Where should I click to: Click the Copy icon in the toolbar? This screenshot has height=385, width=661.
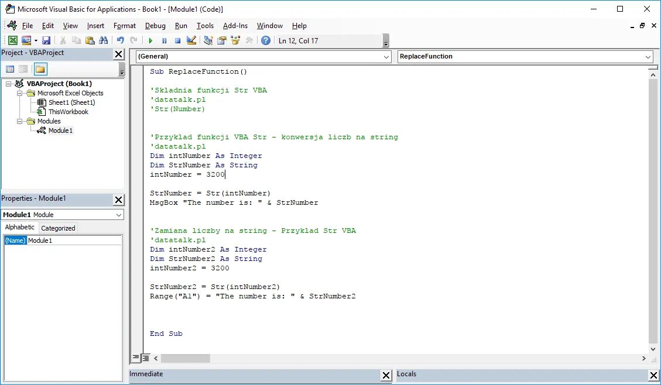(x=76, y=40)
